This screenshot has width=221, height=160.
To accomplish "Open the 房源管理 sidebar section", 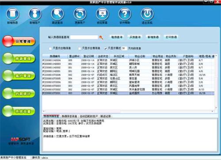I will [19, 59].
